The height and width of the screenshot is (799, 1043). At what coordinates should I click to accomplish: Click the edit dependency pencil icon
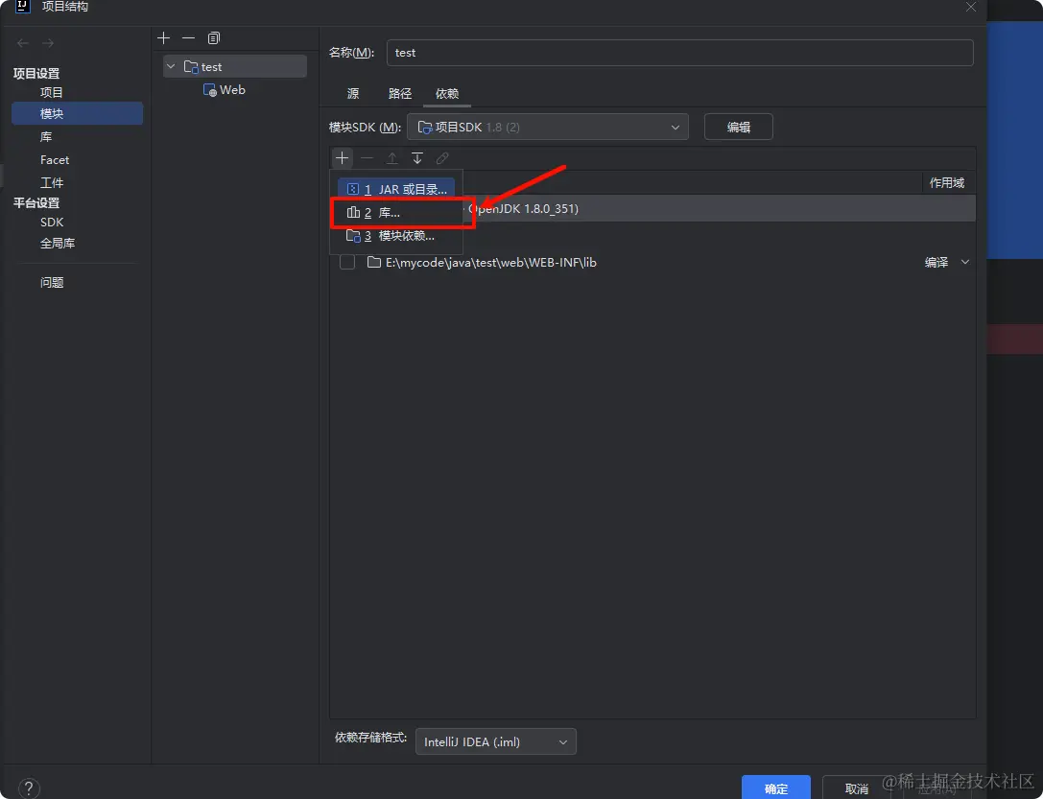click(442, 158)
